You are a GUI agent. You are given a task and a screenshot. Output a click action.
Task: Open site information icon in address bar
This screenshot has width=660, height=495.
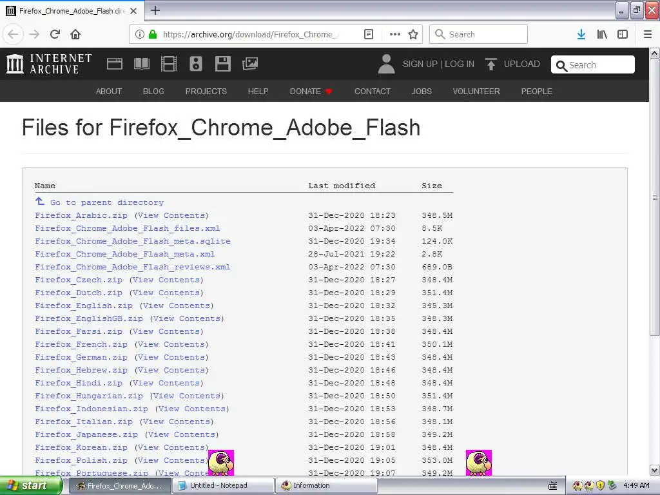point(140,34)
